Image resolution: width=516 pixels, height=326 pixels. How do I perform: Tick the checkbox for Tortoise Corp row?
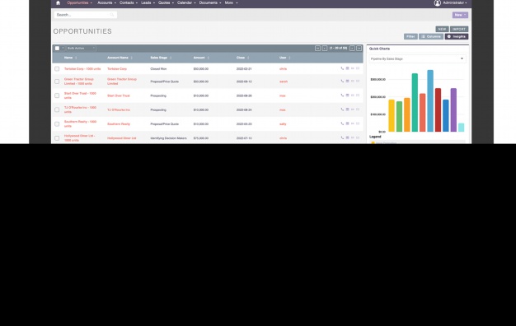pos(57,68)
